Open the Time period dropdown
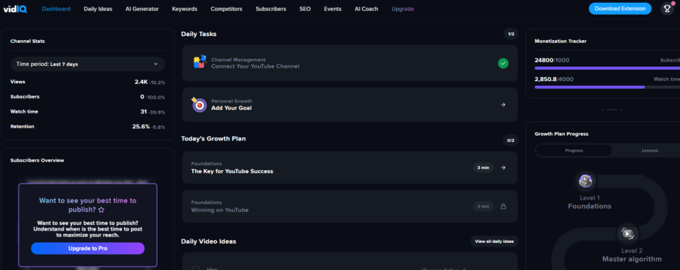Viewport: 680px width, 270px height. (87, 64)
